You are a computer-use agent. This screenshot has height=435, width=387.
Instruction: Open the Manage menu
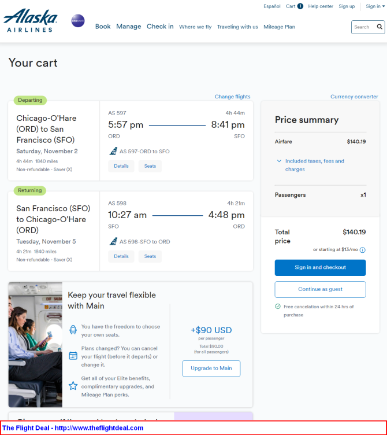(x=129, y=27)
